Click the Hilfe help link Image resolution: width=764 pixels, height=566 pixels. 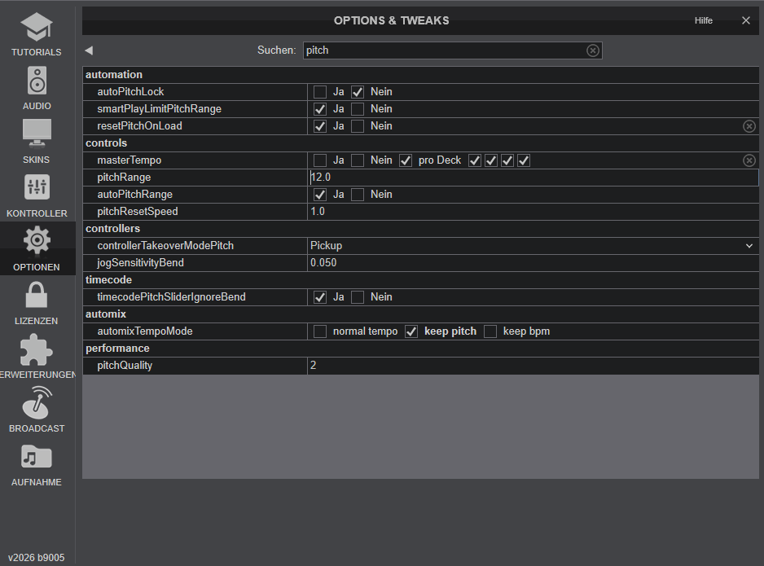tap(703, 20)
